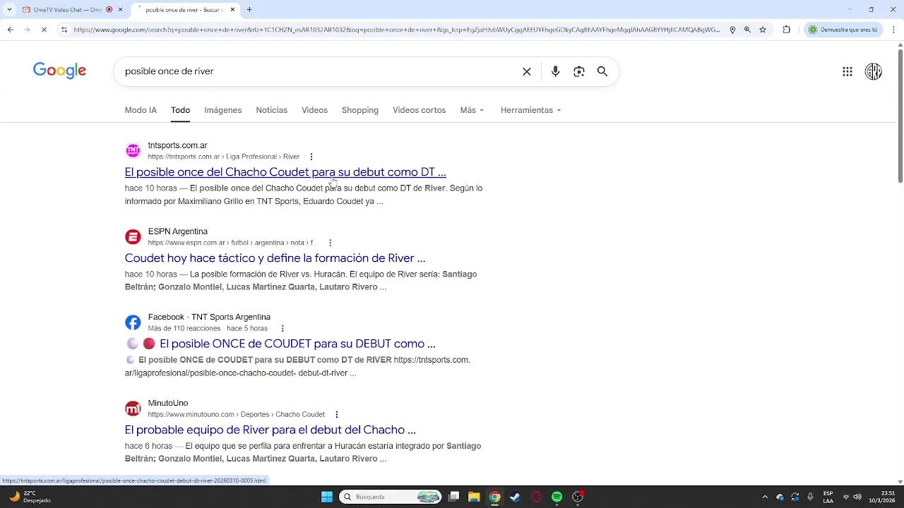Close the OmeTV Video Chat tab

[x=120, y=10]
